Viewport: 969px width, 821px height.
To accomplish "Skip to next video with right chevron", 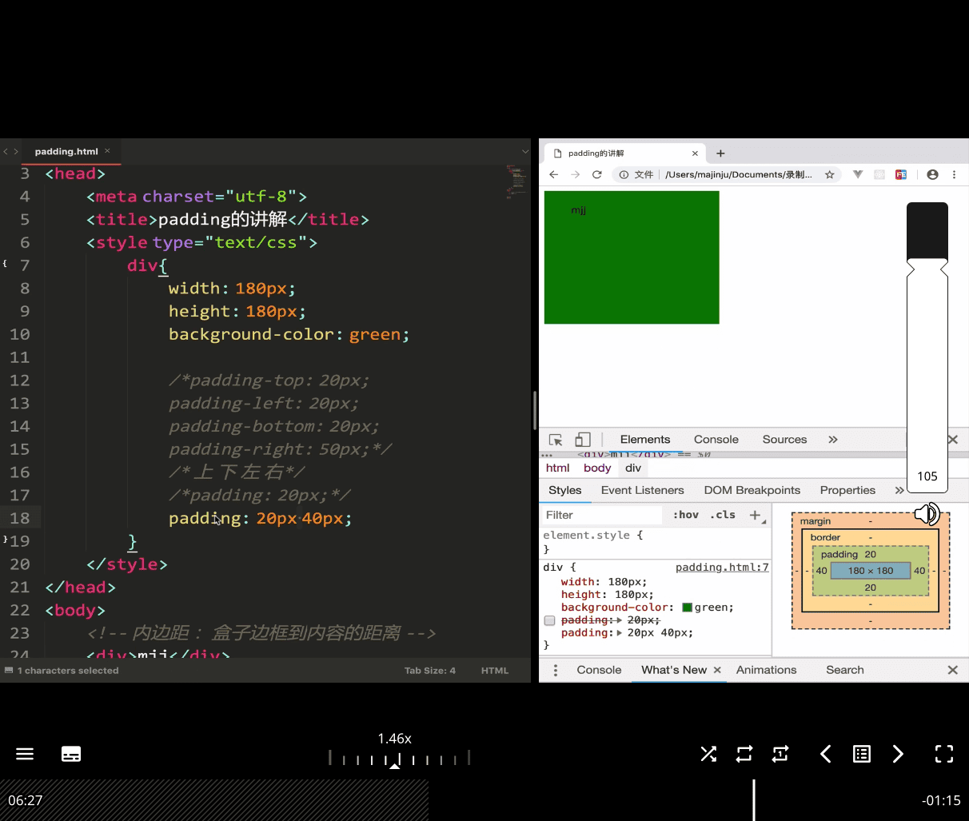I will point(898,754).
